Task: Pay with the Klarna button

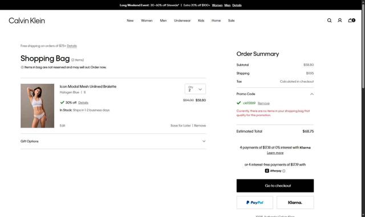Action: pyautogui.click(x=295, y=202)
